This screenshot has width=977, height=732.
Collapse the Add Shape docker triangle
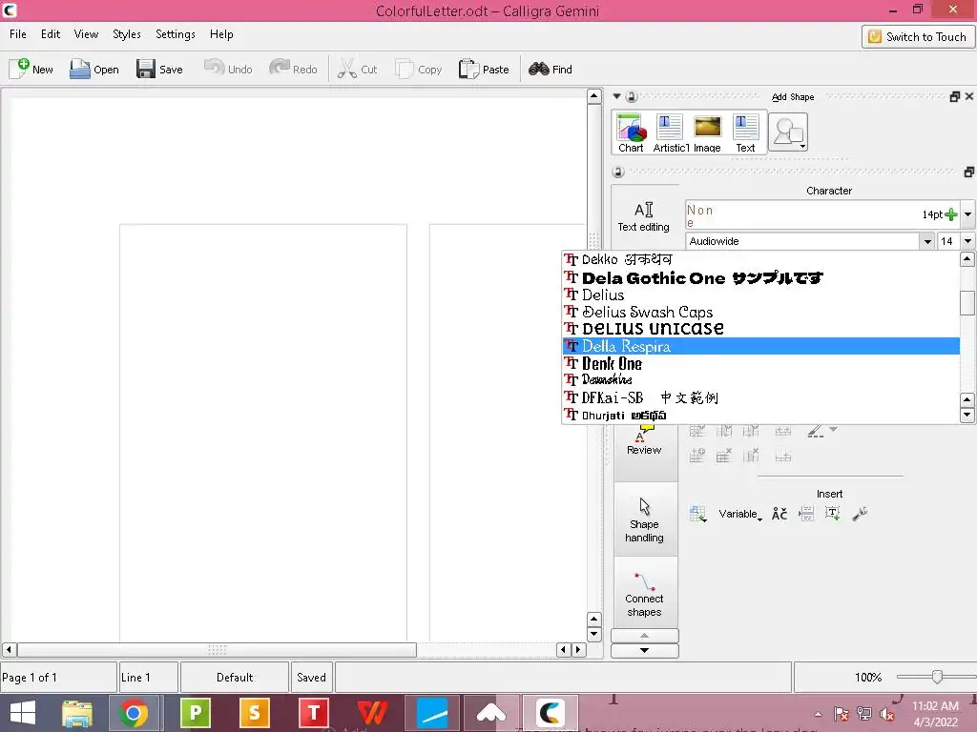point(617,96)
